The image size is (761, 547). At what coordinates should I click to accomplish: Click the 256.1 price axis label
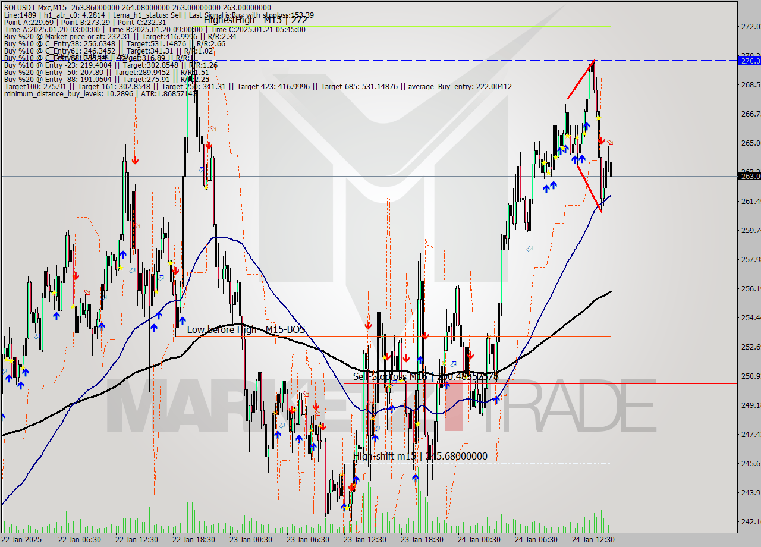751,289
